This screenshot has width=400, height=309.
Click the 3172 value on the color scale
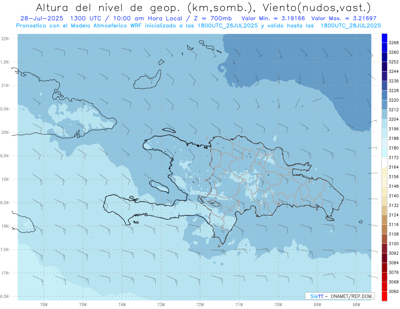[394, 157]
